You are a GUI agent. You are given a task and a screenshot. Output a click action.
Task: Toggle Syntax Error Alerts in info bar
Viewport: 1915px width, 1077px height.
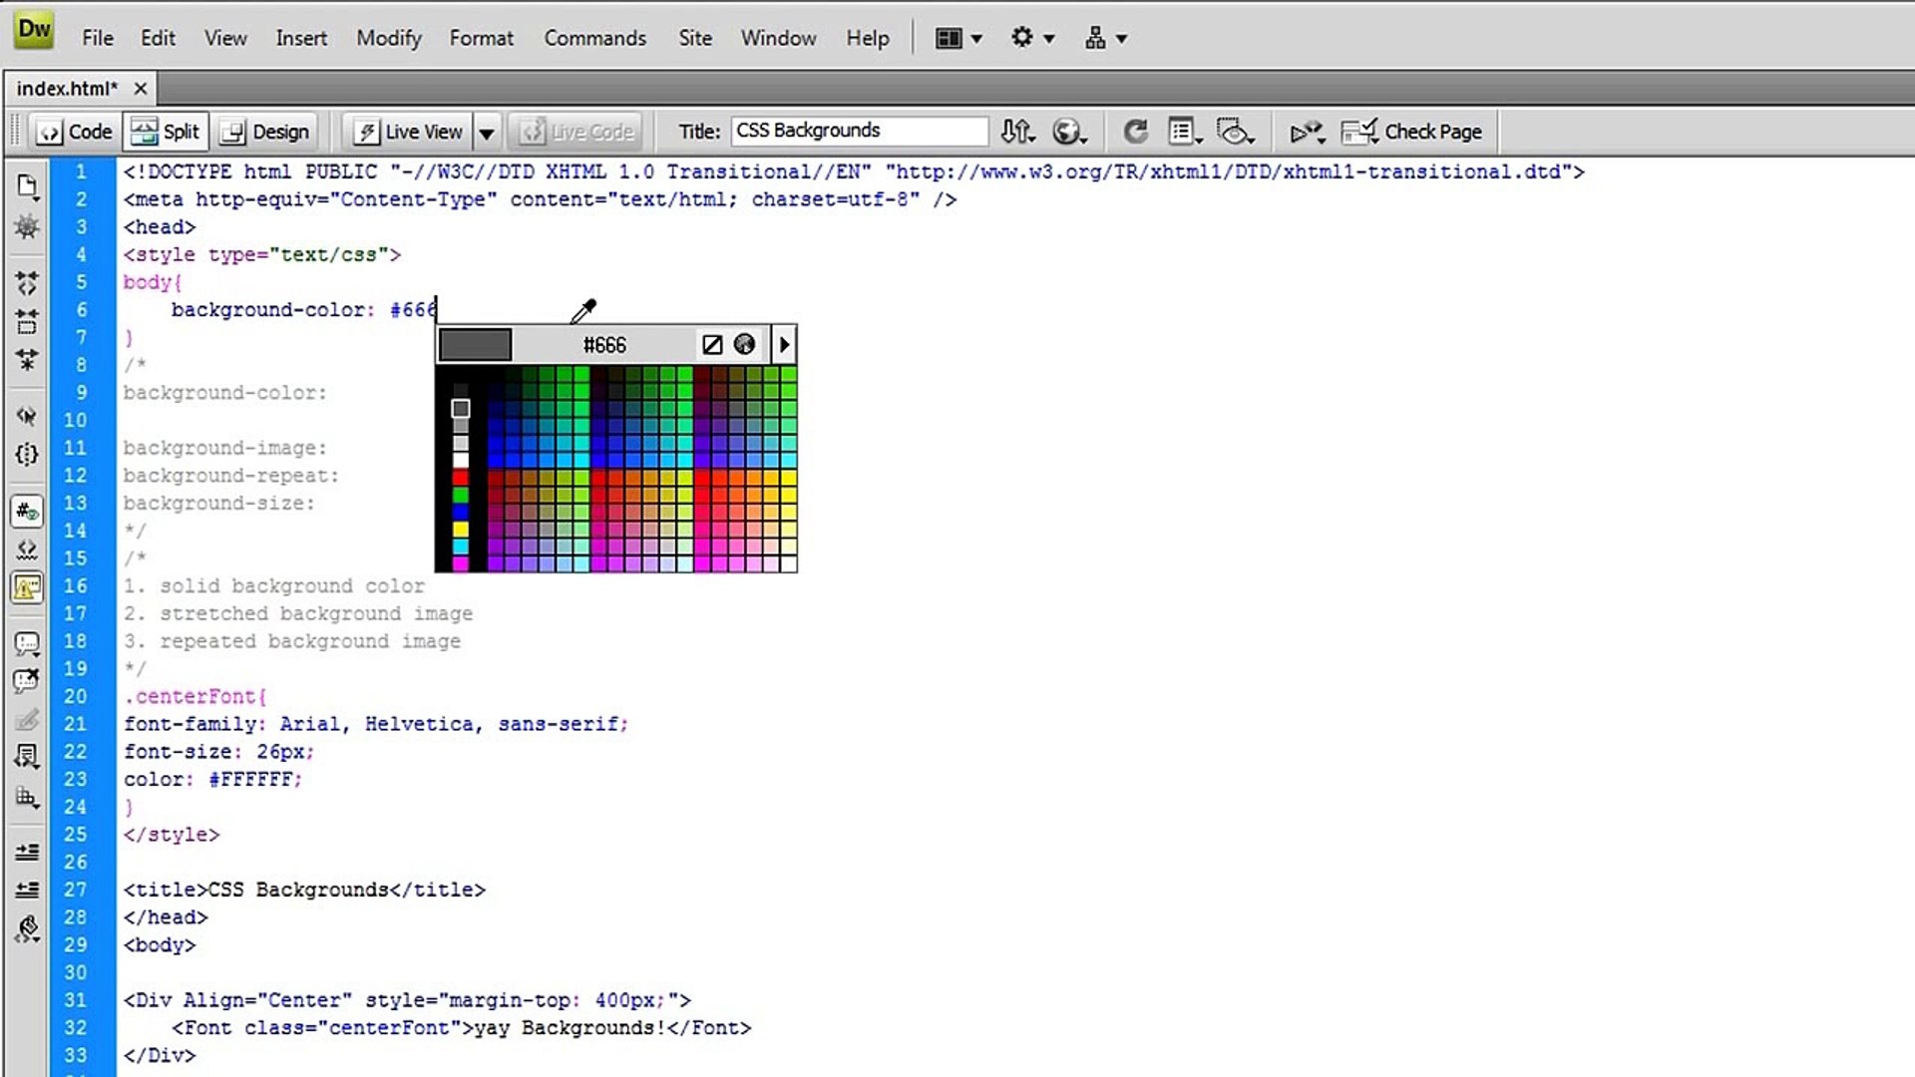click(x=27, y=587)
